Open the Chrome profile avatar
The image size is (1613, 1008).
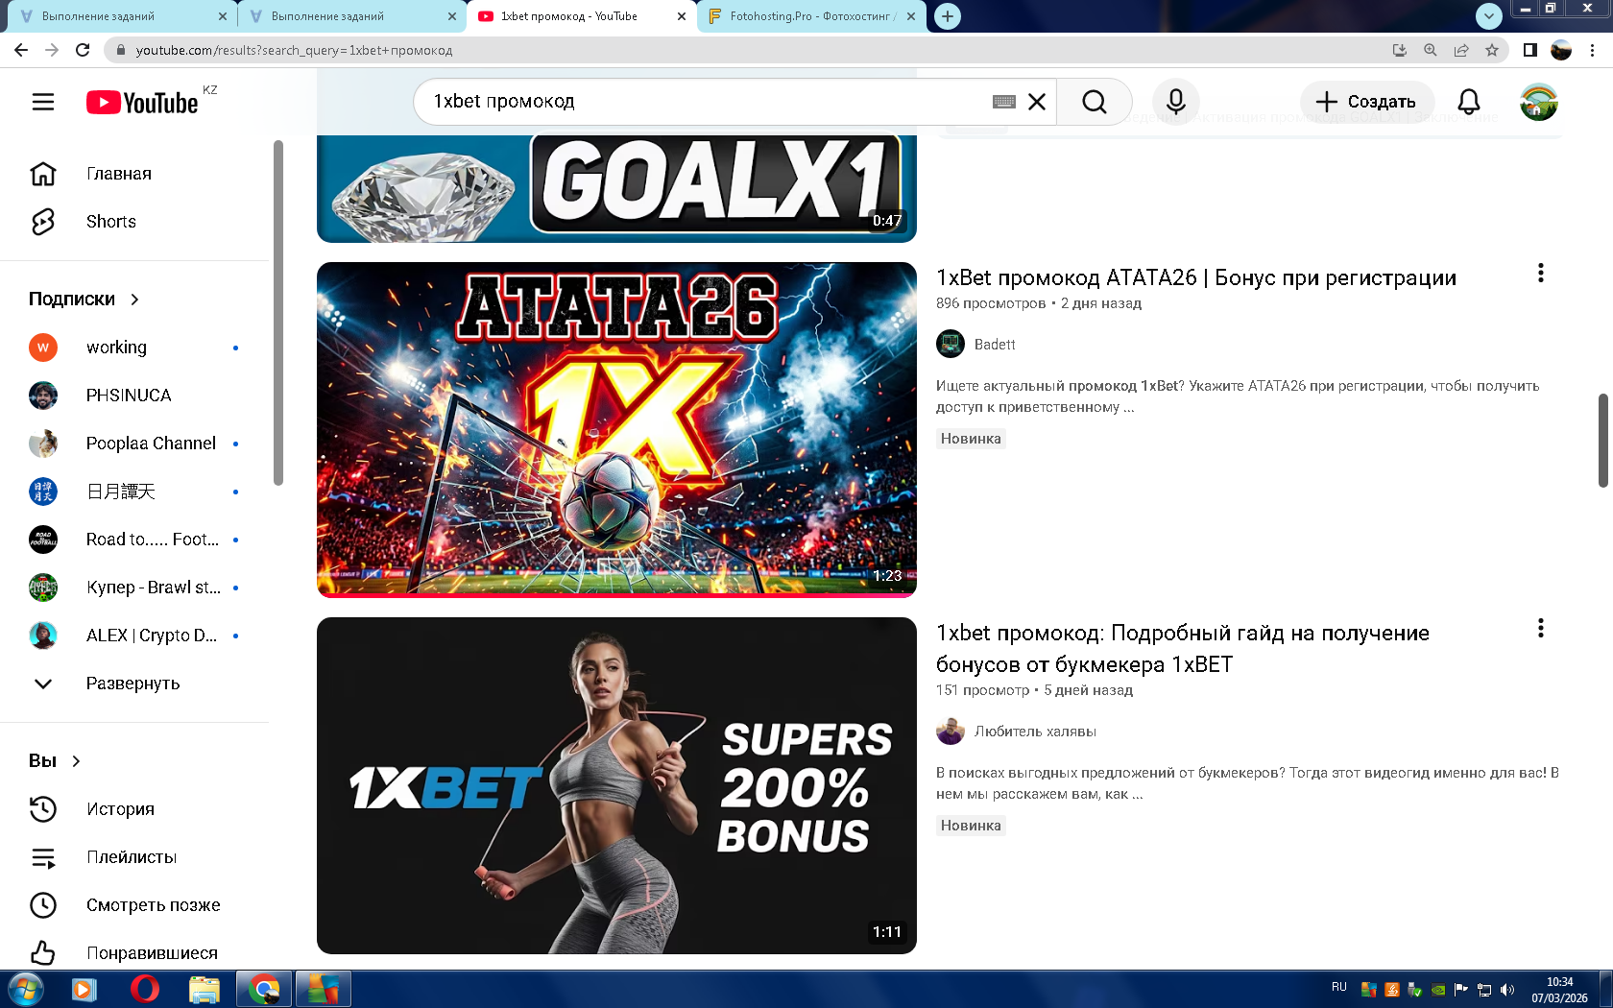[1561, 50]
